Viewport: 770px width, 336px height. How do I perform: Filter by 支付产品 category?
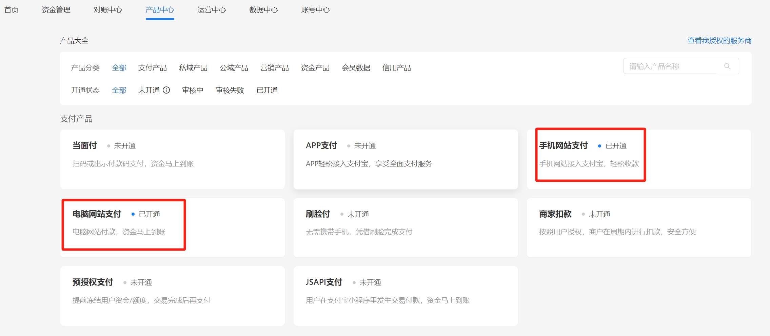point(152,68)
